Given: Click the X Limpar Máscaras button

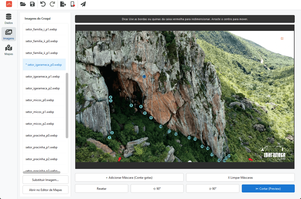Looking at the screenshot, I should 240,177.
